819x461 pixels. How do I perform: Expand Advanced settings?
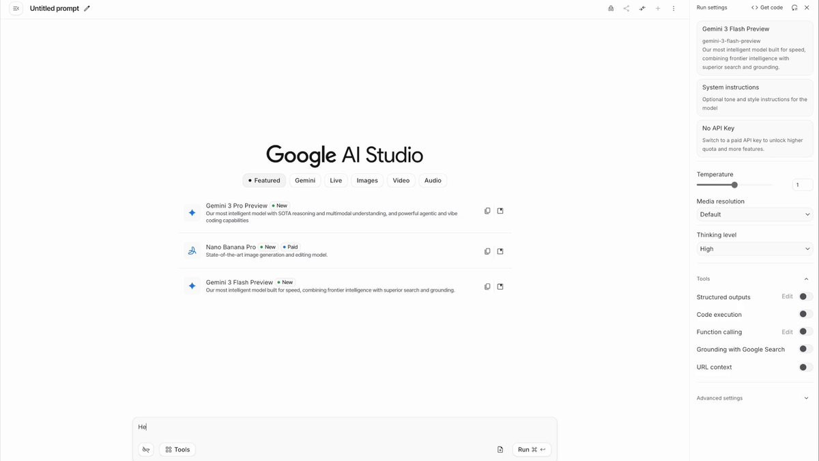coord(806,398)
